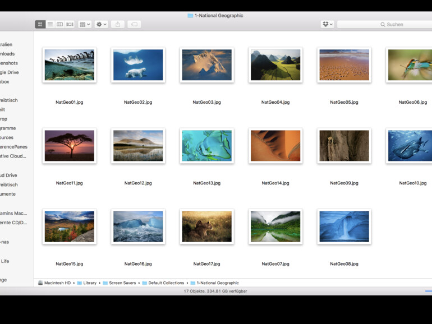Viewport: 432px width, 324px height.
Task: Switch to column view mode
Action: pos(59,25)
